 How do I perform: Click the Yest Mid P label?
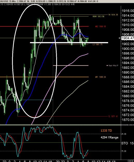(x=113, y=66)
